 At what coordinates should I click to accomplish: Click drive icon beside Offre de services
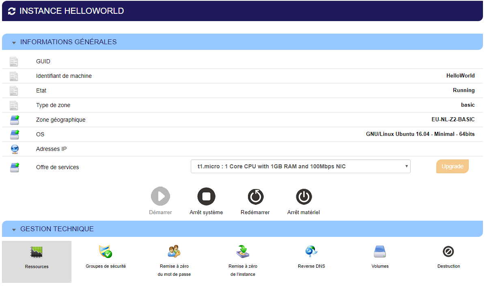tap(15, 168)
